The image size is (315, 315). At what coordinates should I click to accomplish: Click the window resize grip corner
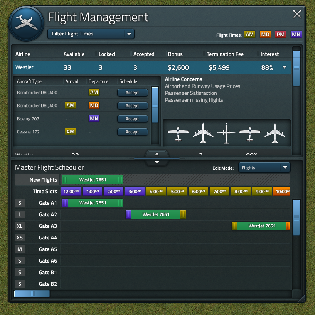tap(302, 298)
